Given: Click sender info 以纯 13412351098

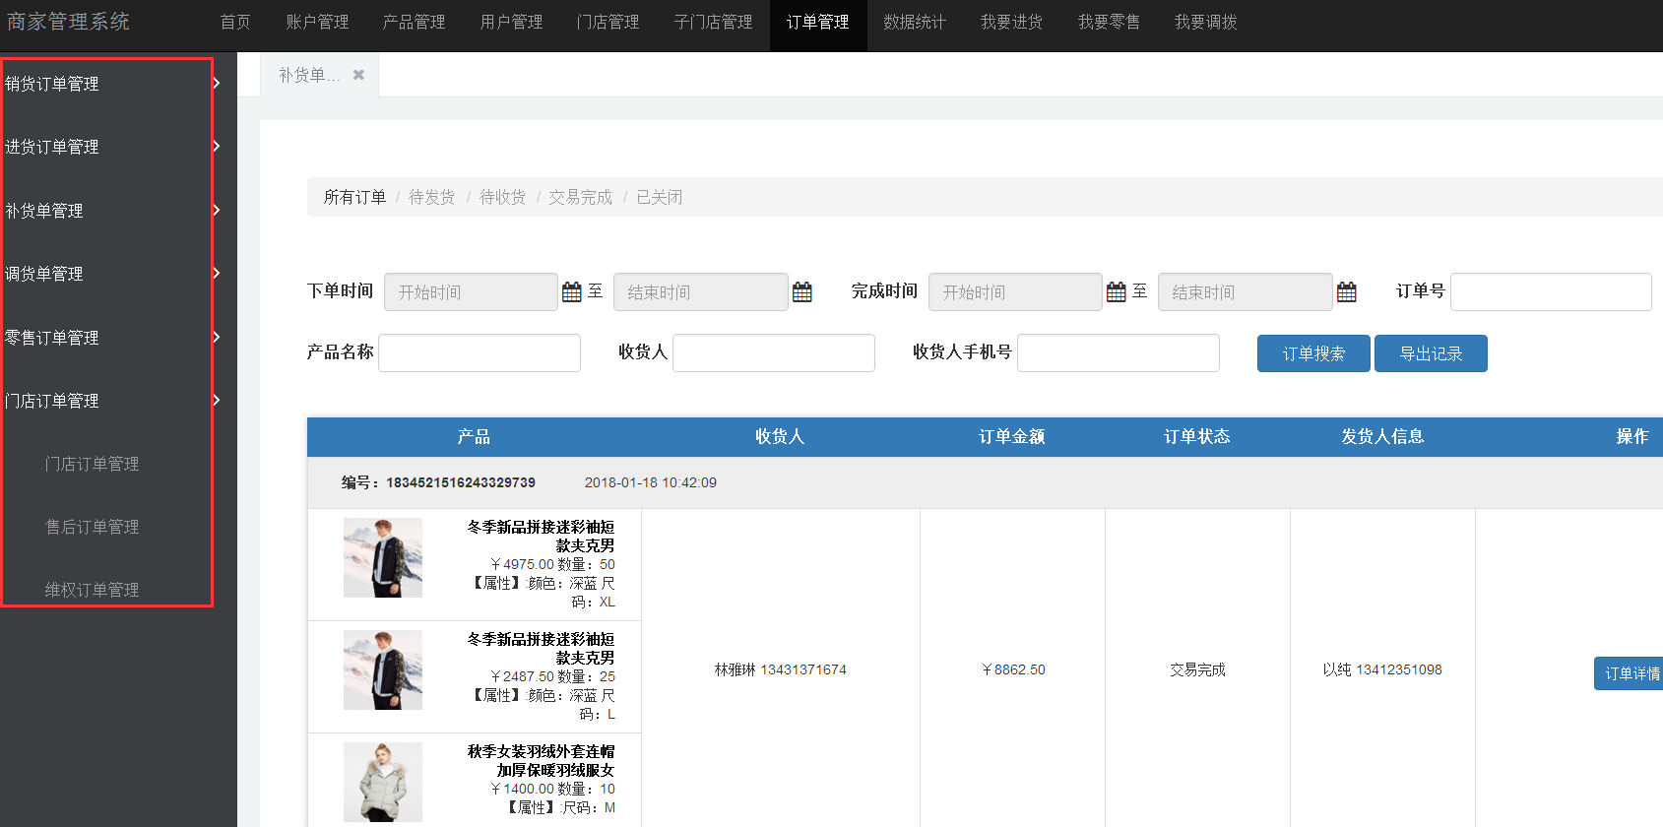Looking at the screenshot, I should click(x=1382, y=669).
